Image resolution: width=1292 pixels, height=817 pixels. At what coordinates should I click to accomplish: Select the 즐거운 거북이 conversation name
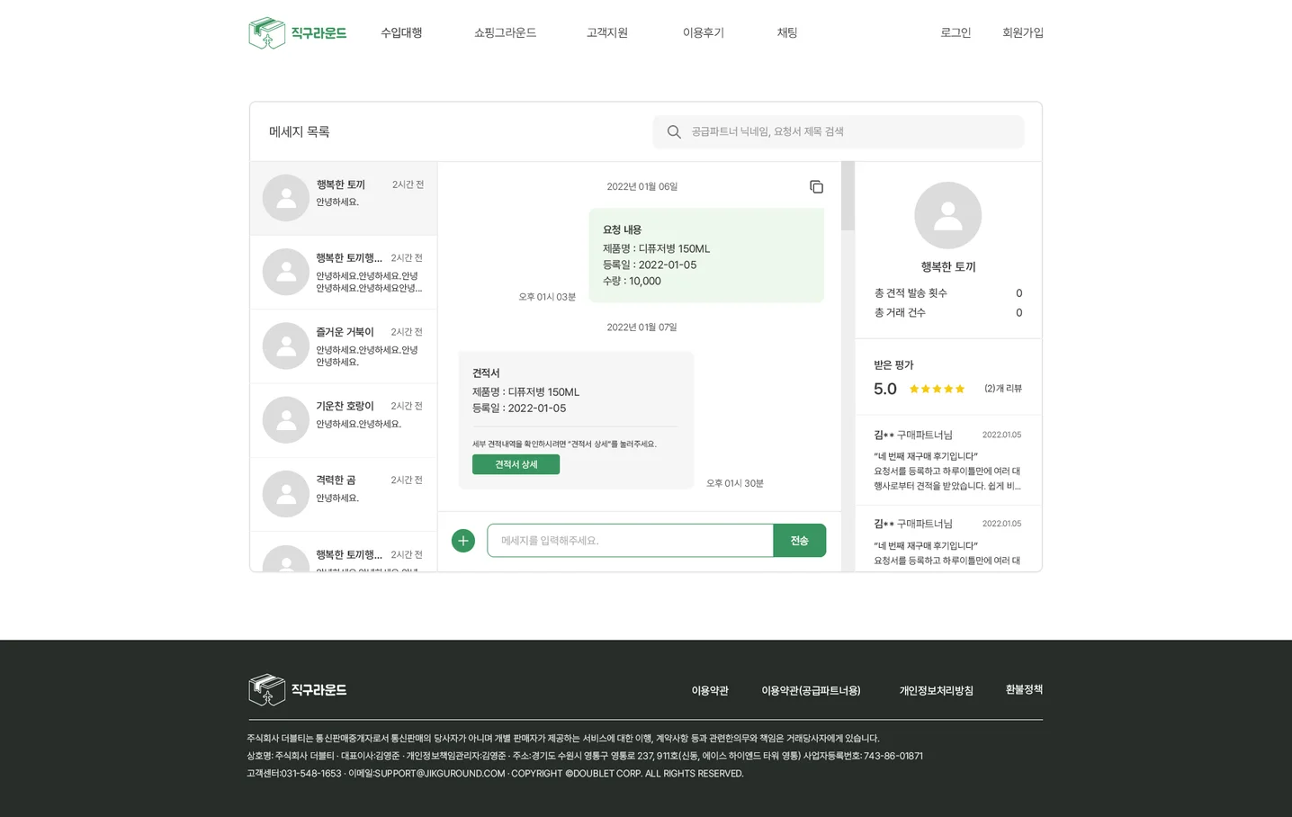click(x=345, y=332)
